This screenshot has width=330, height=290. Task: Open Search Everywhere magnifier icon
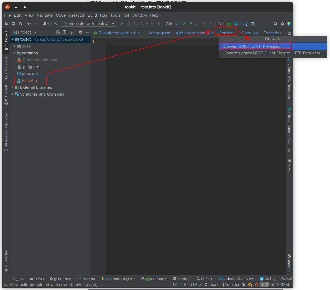point(276,24)
